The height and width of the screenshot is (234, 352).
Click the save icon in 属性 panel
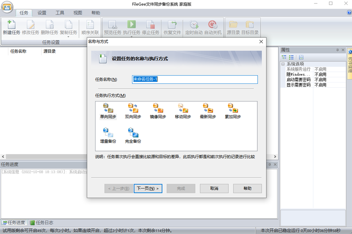(x=301, y=58)
